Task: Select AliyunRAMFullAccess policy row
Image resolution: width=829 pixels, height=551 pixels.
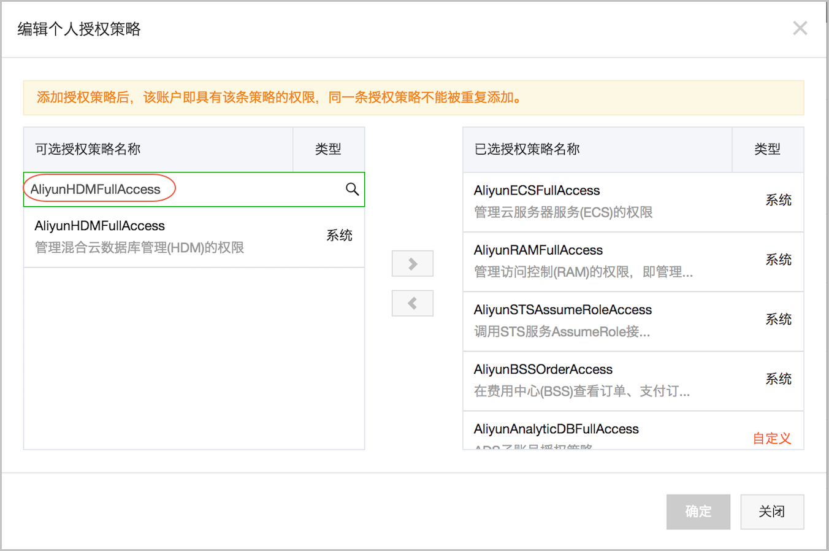Action: pos(633,261)
